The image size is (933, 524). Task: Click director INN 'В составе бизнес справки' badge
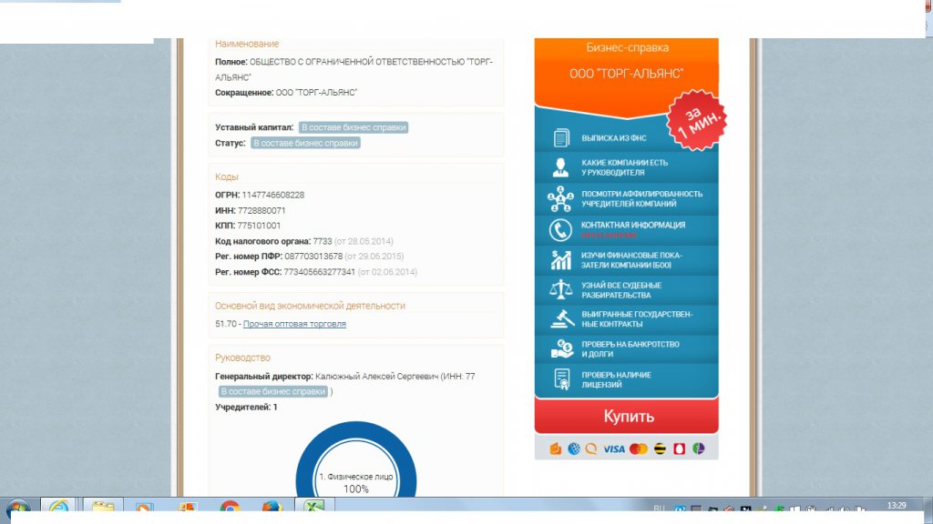coord(273,391)
